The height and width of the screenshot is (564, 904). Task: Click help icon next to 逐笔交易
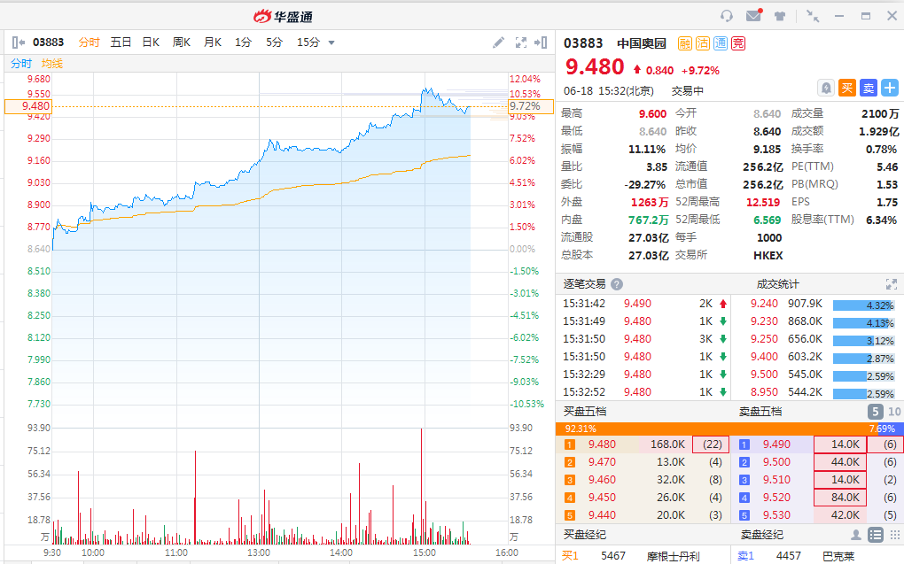click(617, 284)
